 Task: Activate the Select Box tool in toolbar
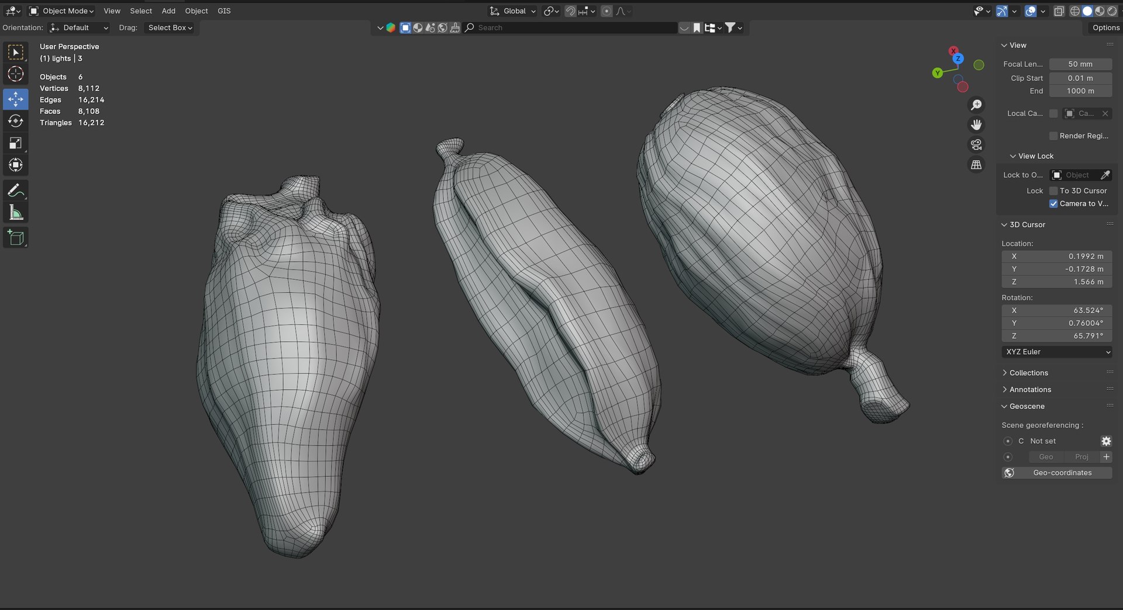pos(16,52)
